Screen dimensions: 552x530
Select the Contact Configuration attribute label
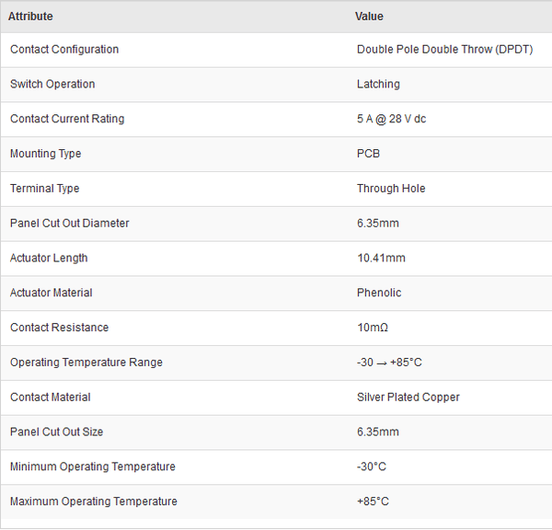click(x=64, y=50)
